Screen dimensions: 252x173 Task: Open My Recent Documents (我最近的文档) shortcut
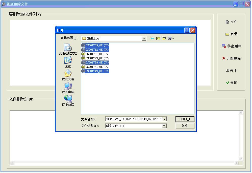(68, 49)
